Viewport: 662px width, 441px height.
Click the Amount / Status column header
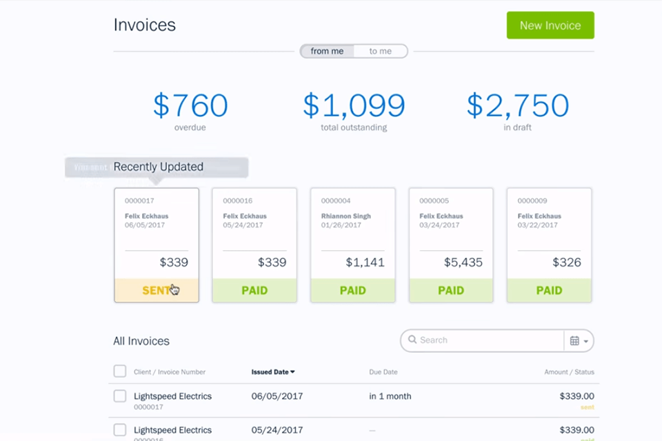[x=569, y=372]
